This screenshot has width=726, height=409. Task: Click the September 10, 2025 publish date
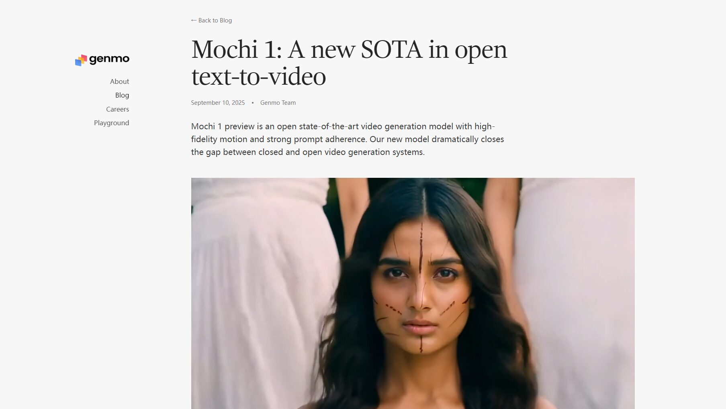click(218, 103)
